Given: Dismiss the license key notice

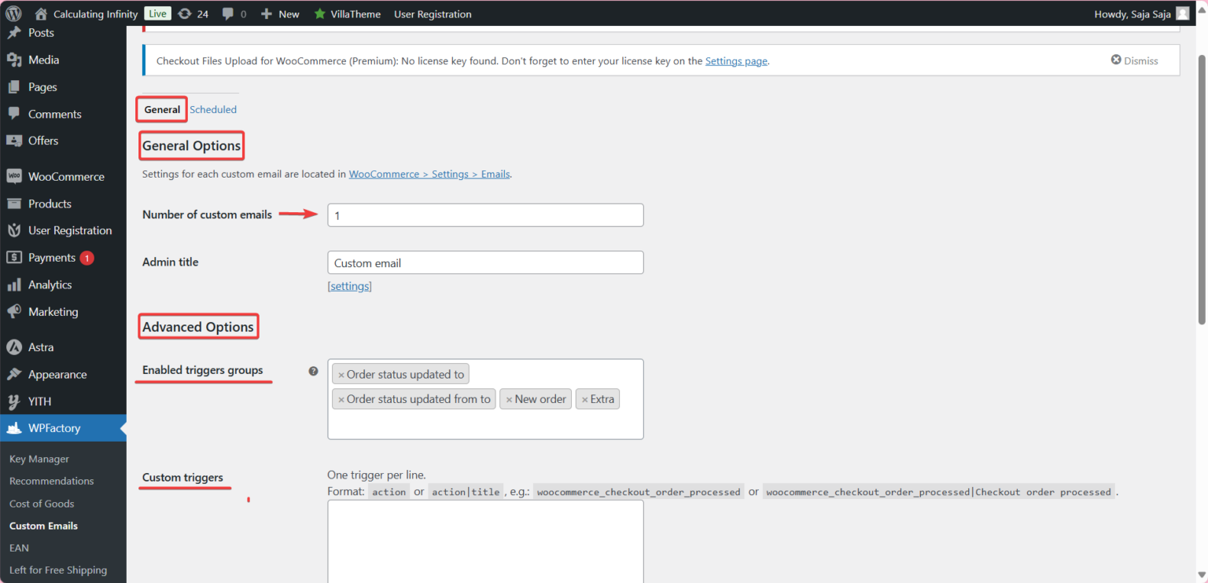Looking at the screenshot, I should click(x=1134, y=60).
